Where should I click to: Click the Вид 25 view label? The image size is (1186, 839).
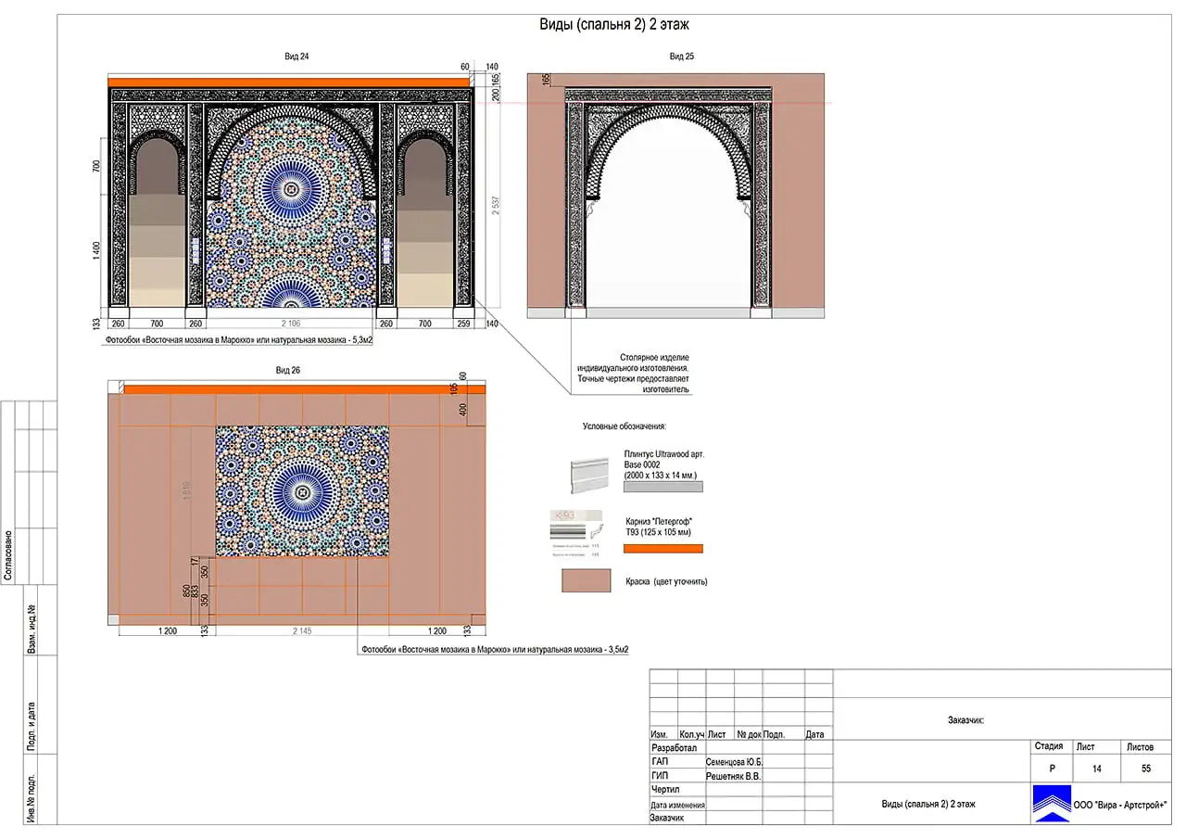(x=682, y=57)
